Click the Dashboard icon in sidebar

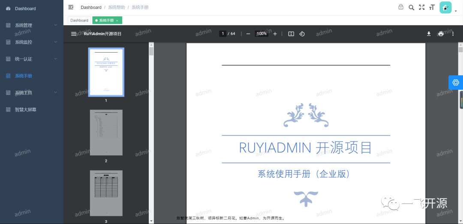pyautogui.click(x=8, y=9)
